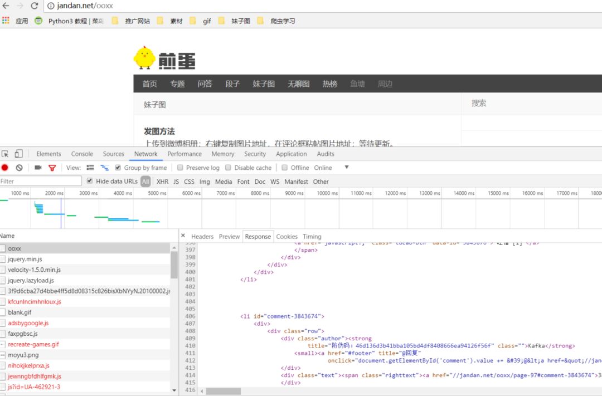602x396 pixels.
Task: Click the response horizontal scrollbar thumb
Action: [x=224, y=391]
